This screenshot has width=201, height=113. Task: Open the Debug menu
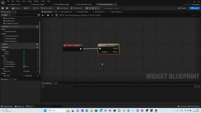coord(30,1)
